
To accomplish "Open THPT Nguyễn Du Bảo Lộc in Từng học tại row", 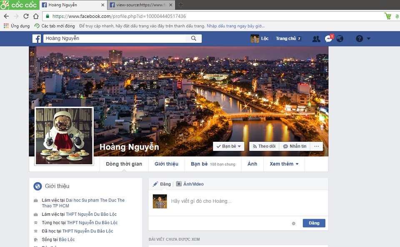I will tap(92, 223).
